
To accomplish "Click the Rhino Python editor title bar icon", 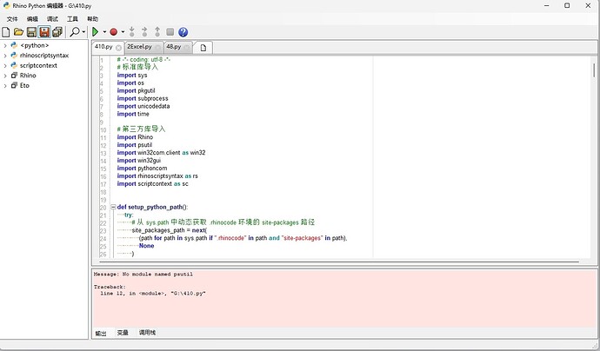I will pos(6,6).
